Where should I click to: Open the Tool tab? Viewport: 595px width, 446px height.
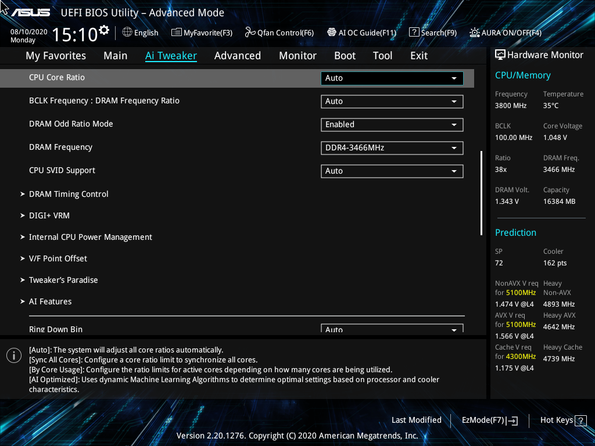coord(382,56)
